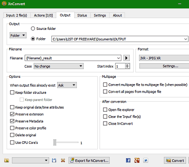Uncheck Preserve Metadata

pyautogui.click(x=12, y=121)
